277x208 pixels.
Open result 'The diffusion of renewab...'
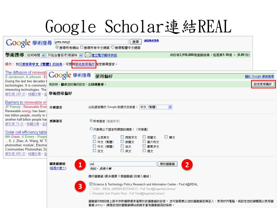click(26, 73)
